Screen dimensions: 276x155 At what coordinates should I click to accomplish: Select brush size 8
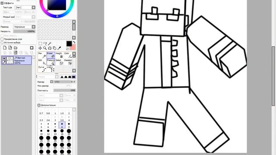click(x=62, y=125)
